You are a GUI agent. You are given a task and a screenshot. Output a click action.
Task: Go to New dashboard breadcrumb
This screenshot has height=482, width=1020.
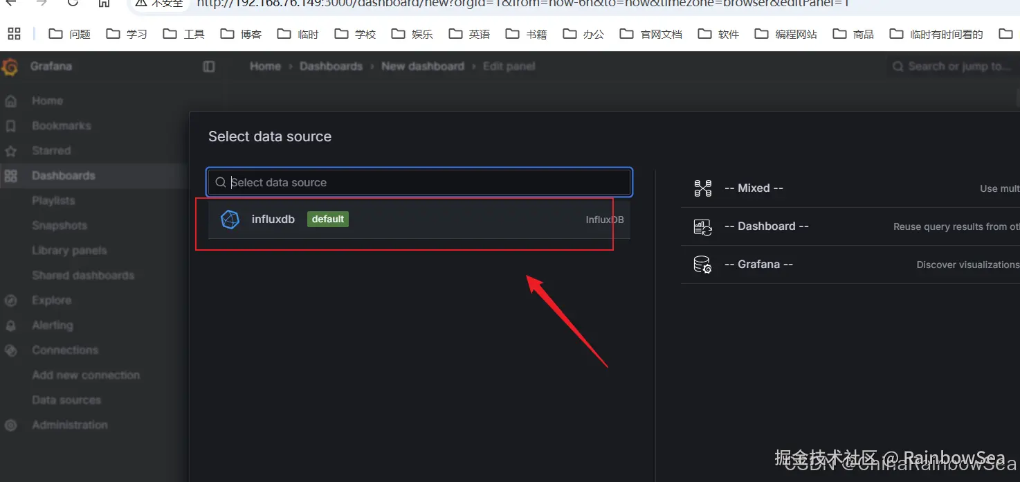tap(423, 66)
